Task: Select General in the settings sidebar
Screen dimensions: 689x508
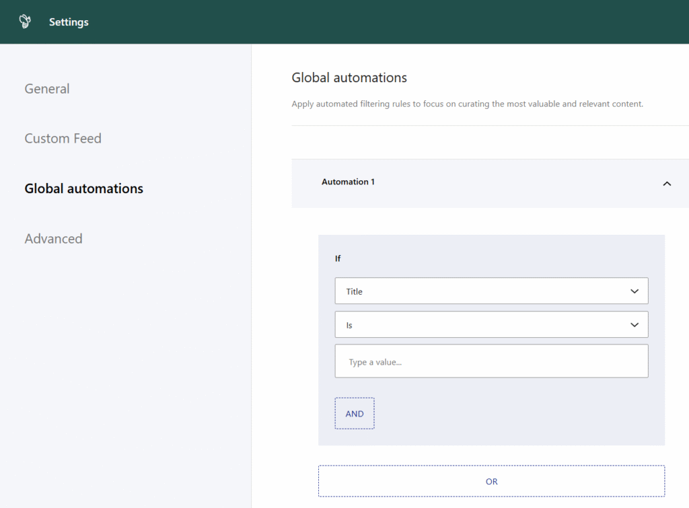Action: (x=46, y=88)
